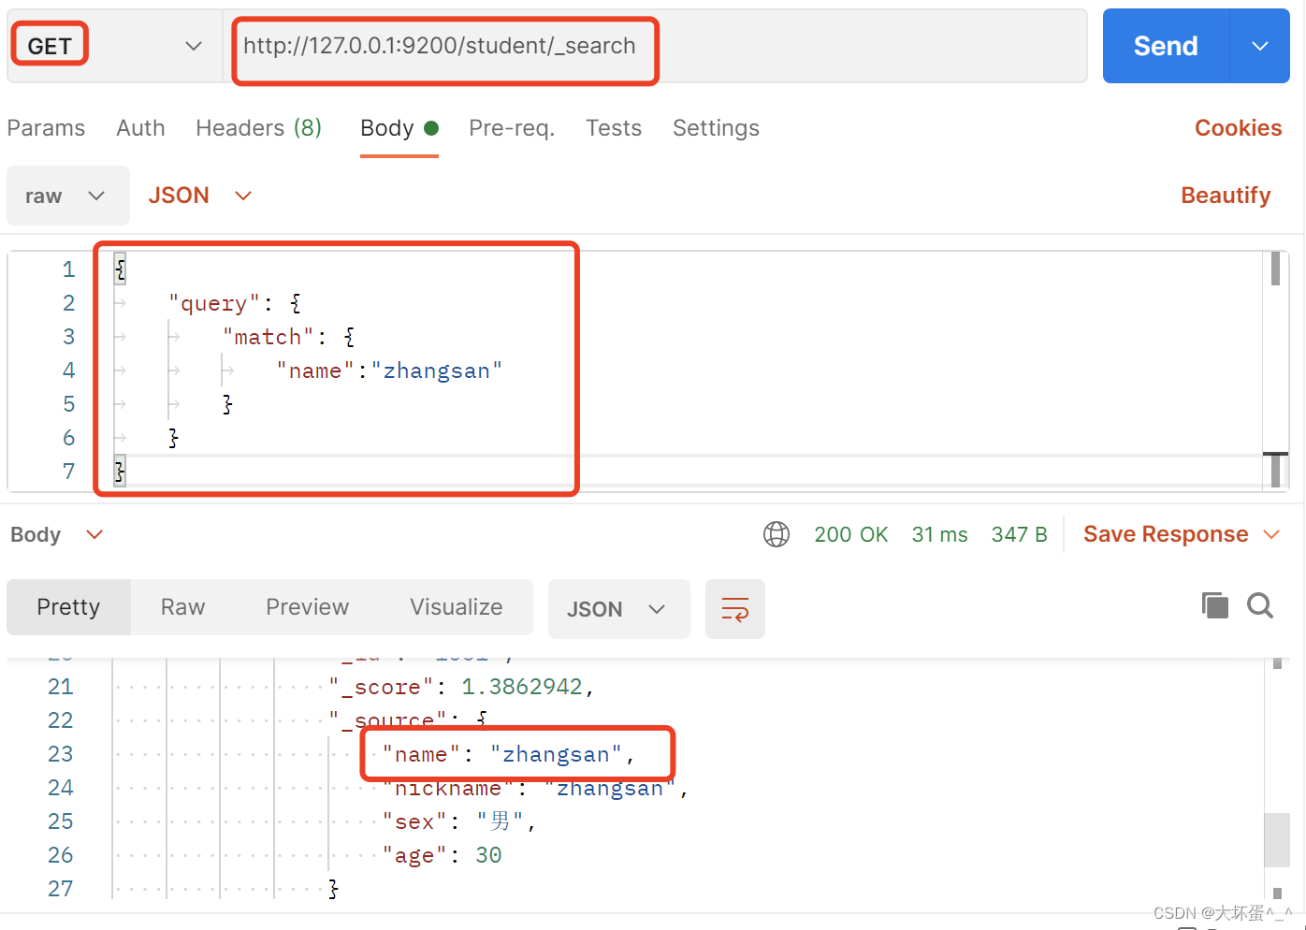This screenshot has height=930, width=1306.
Task: Beautify the request body
Action: point(1226,196)
